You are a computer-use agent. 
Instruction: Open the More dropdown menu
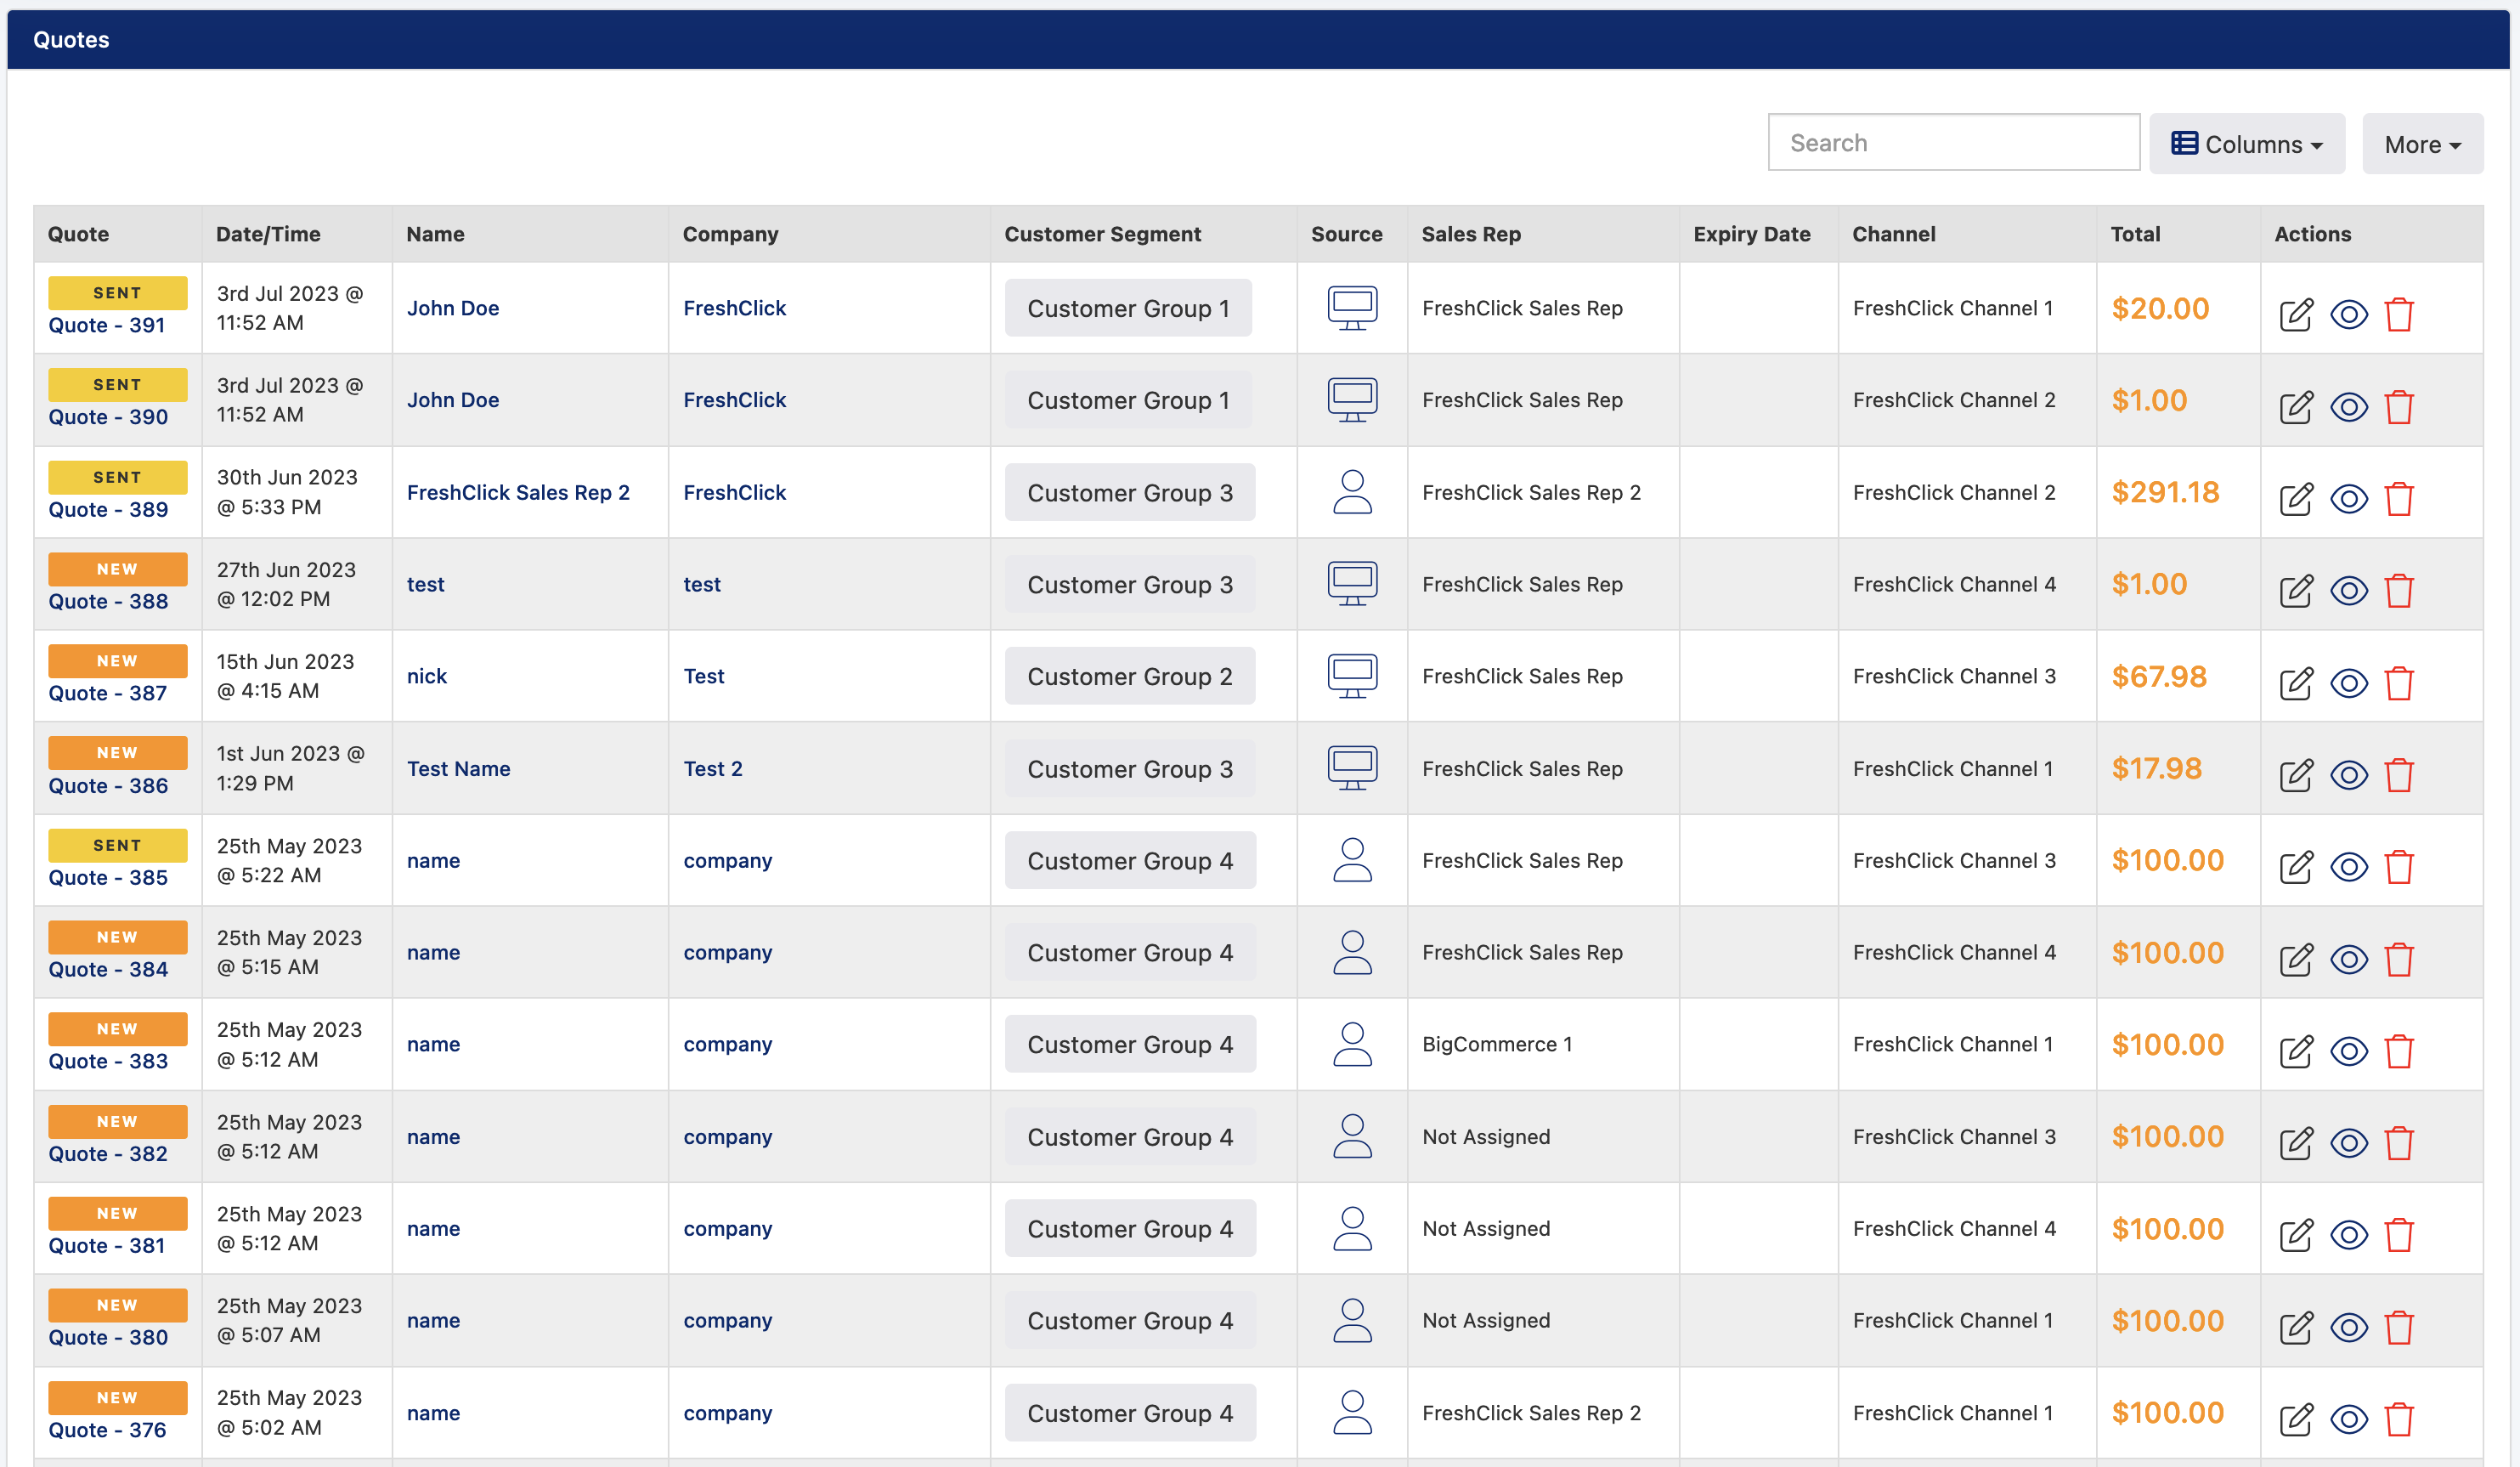tap(2422, 144)
